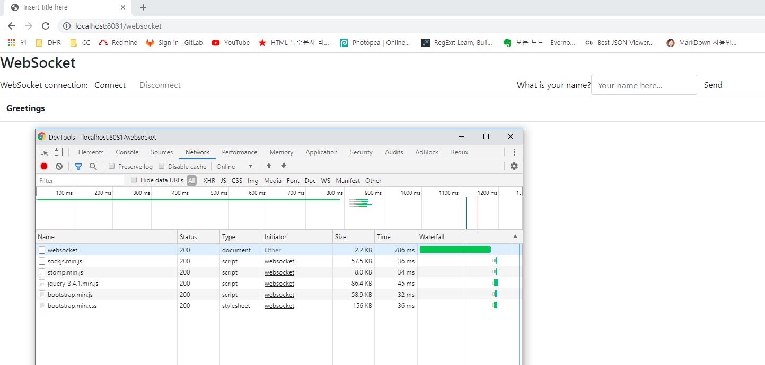Click the browser forward arrow
This screenshot has height=365, width=765.
tap(29, 26)
